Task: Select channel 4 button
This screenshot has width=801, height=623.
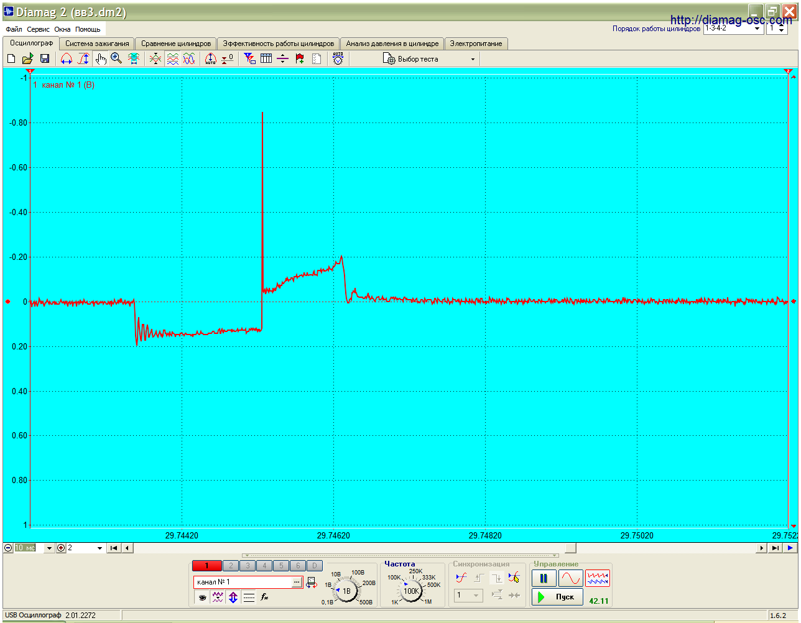Action: 264,566
